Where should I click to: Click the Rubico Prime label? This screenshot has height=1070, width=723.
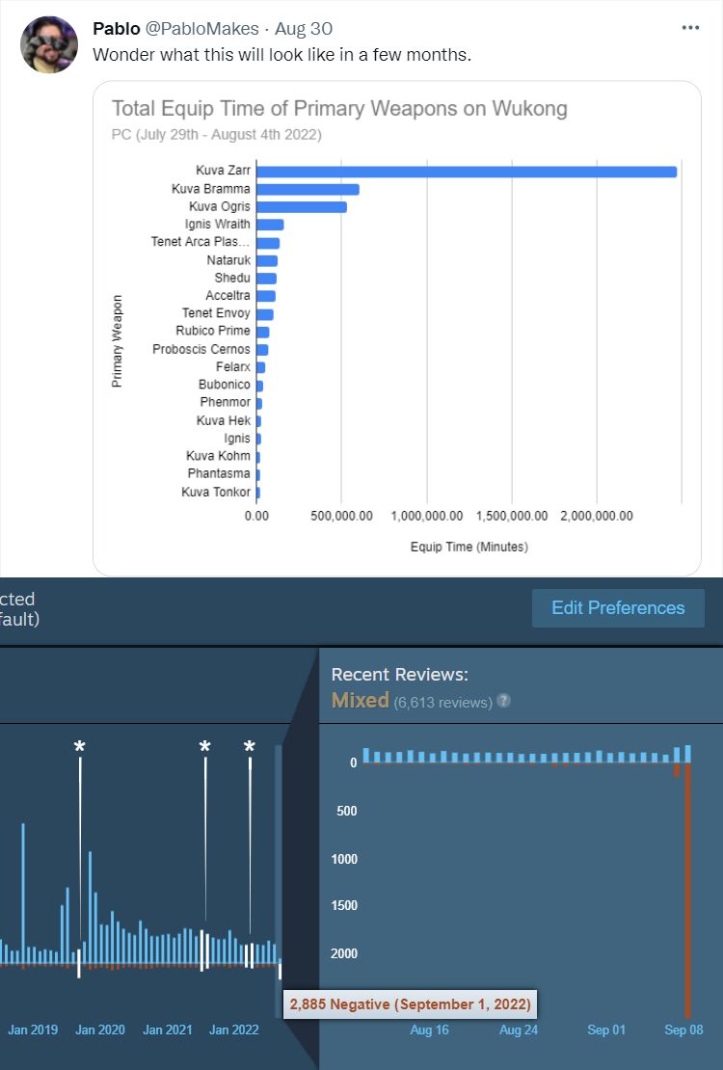point(213,331)
